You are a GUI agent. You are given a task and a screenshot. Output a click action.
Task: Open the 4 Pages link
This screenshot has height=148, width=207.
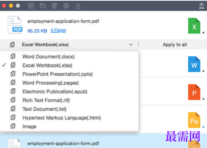click(x=58, y=30)
